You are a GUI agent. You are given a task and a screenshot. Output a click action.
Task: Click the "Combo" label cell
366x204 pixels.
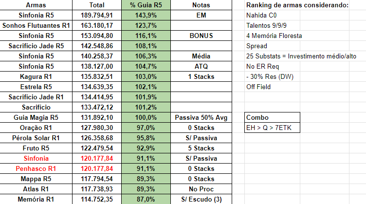coord(273,117)
